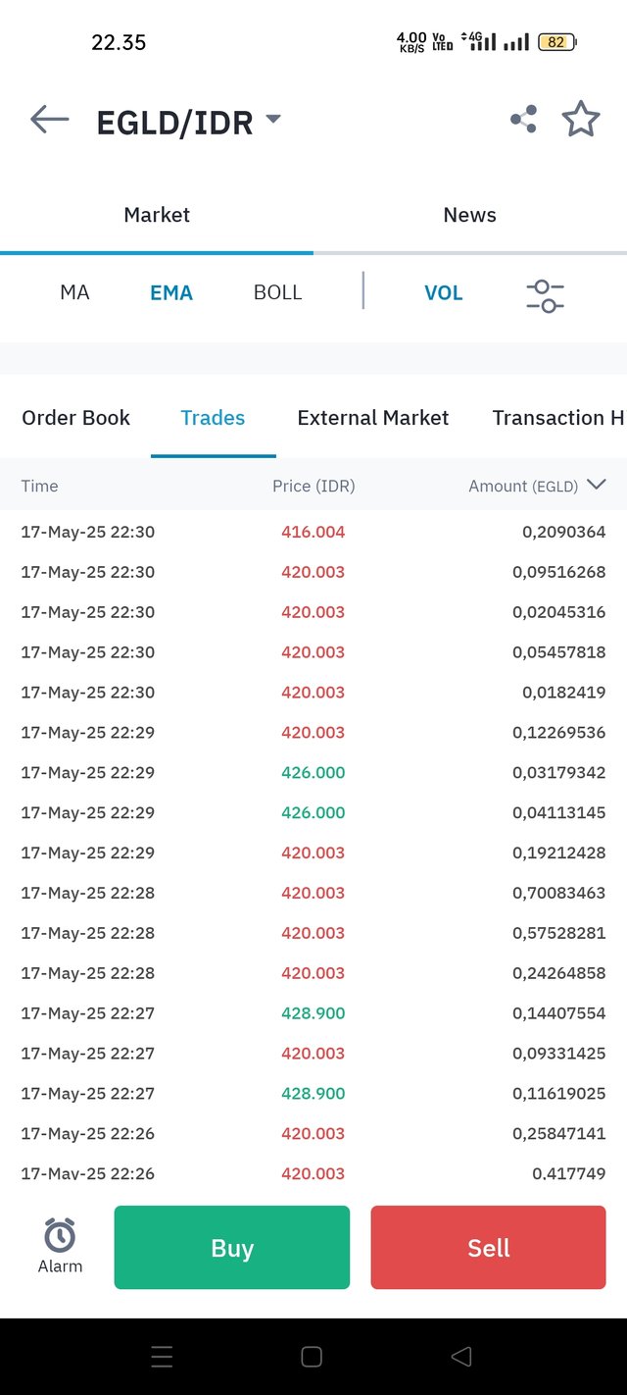Viewport: 627px width, 1395px height.
Task: Switch to External Market tab
Action: tap(373, 418)
